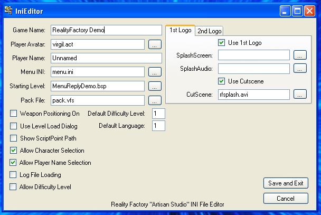Uncheck Allow Character Selection

[x=14, y=151]
